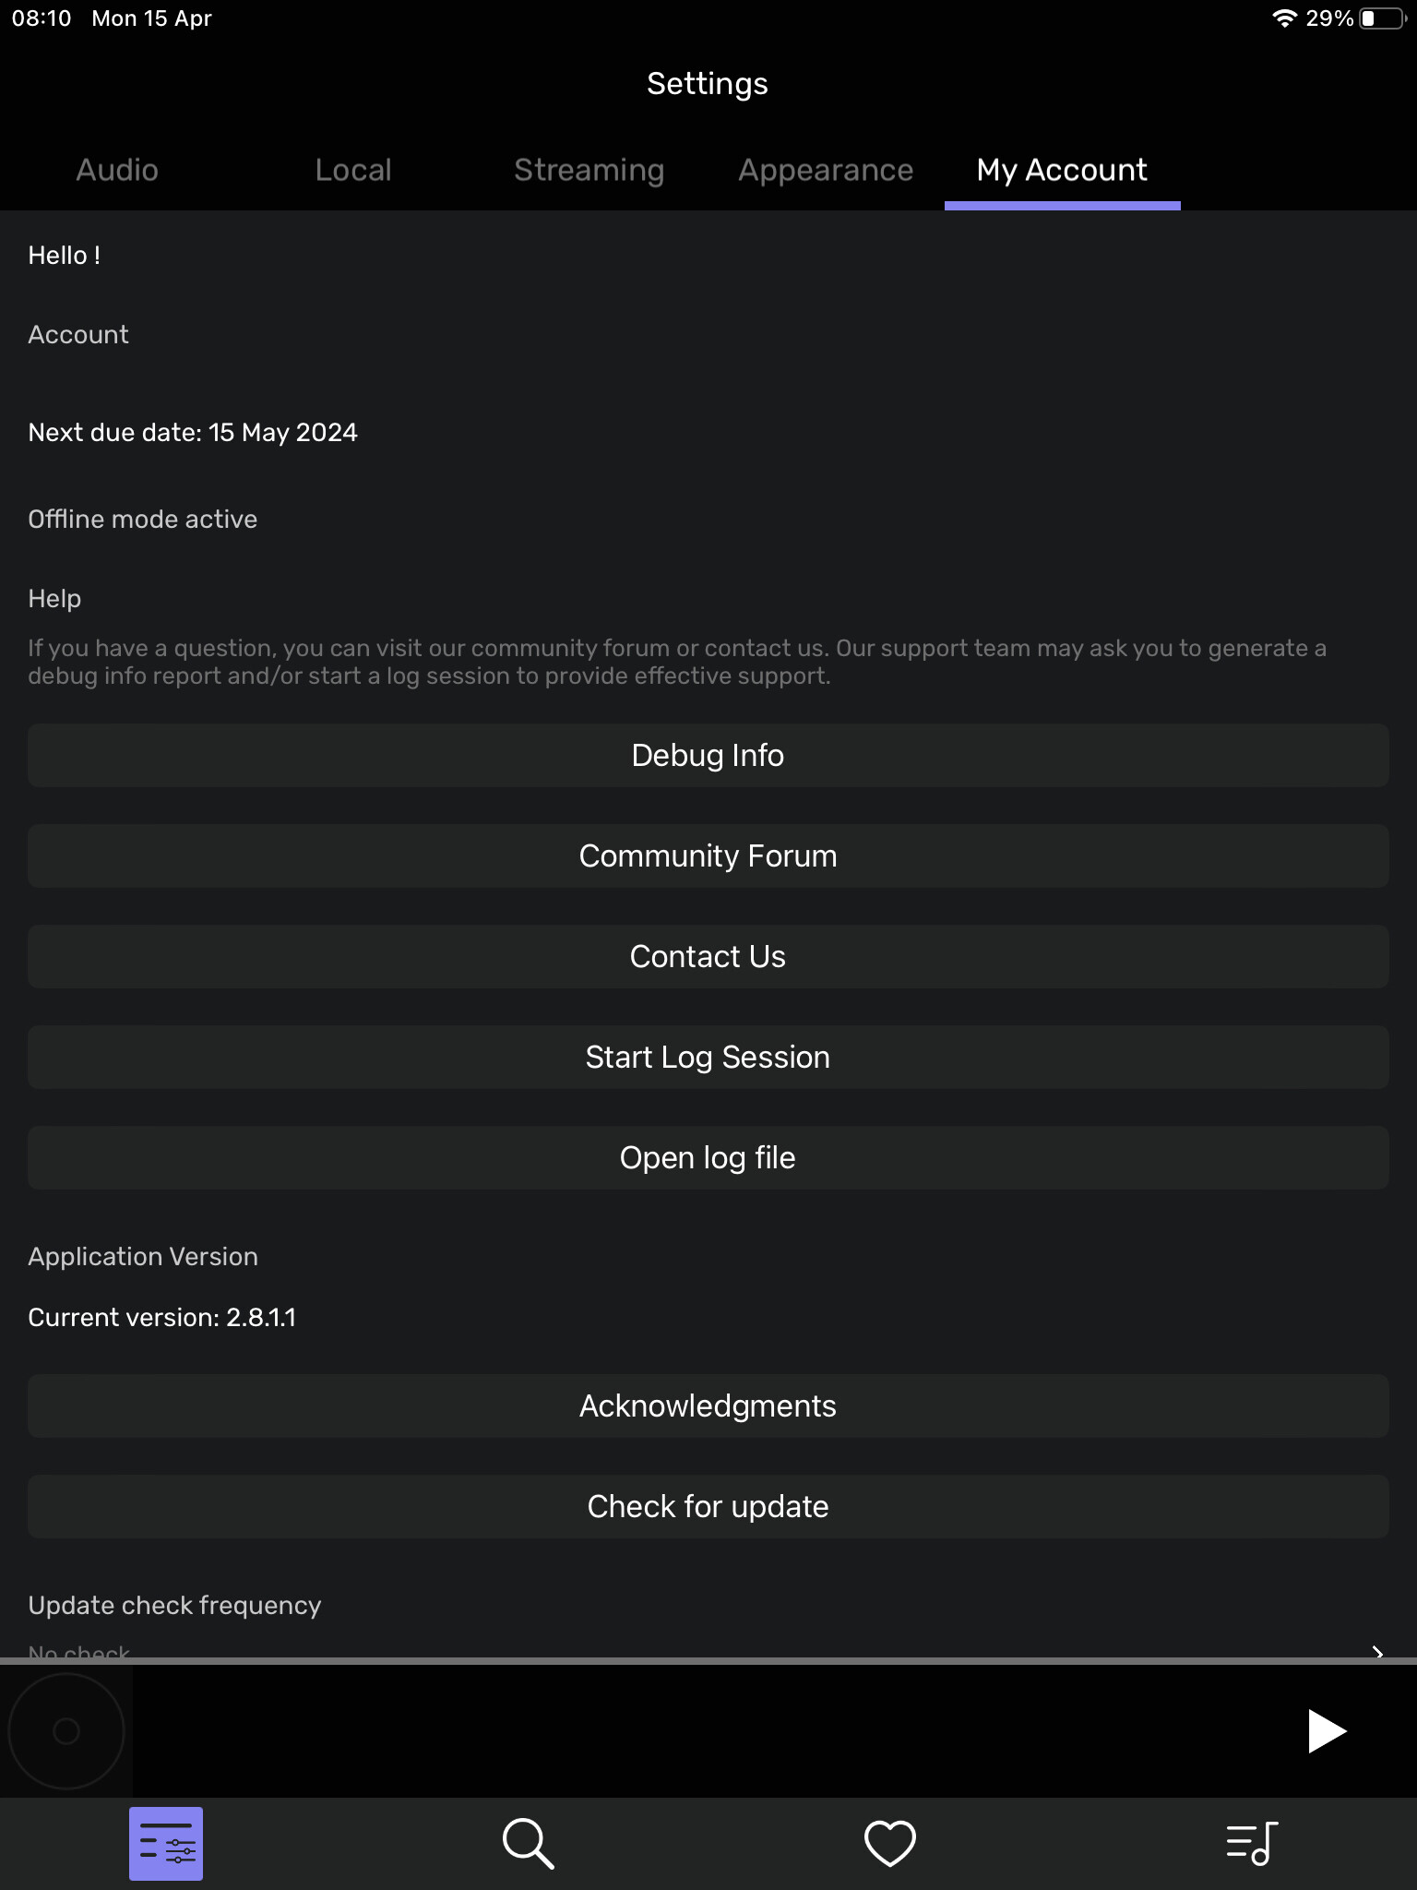Screen dimensions: 1417x1890
Task: Switch to the Streaming tab
Action: (x=589, y=170)
